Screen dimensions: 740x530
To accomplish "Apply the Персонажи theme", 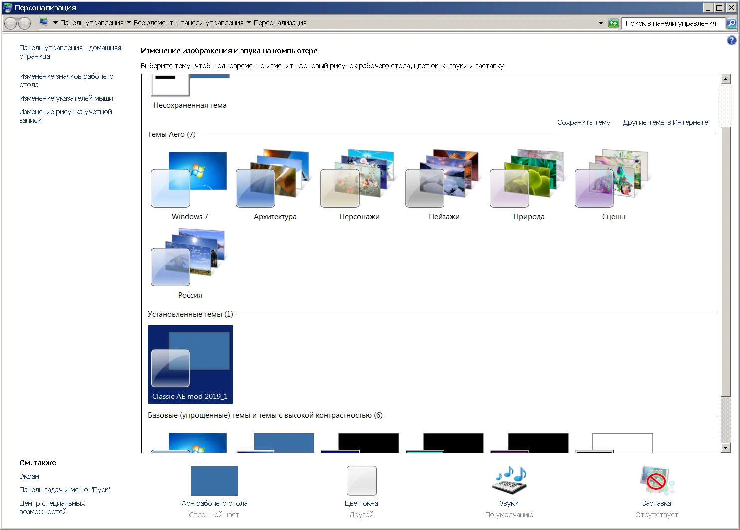I will click(x=359, y=185).
